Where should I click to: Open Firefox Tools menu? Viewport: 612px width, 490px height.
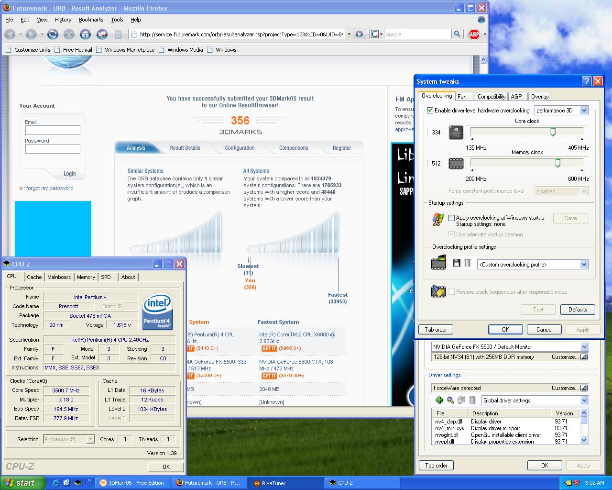pyautogui.click(x=117, y=20)
